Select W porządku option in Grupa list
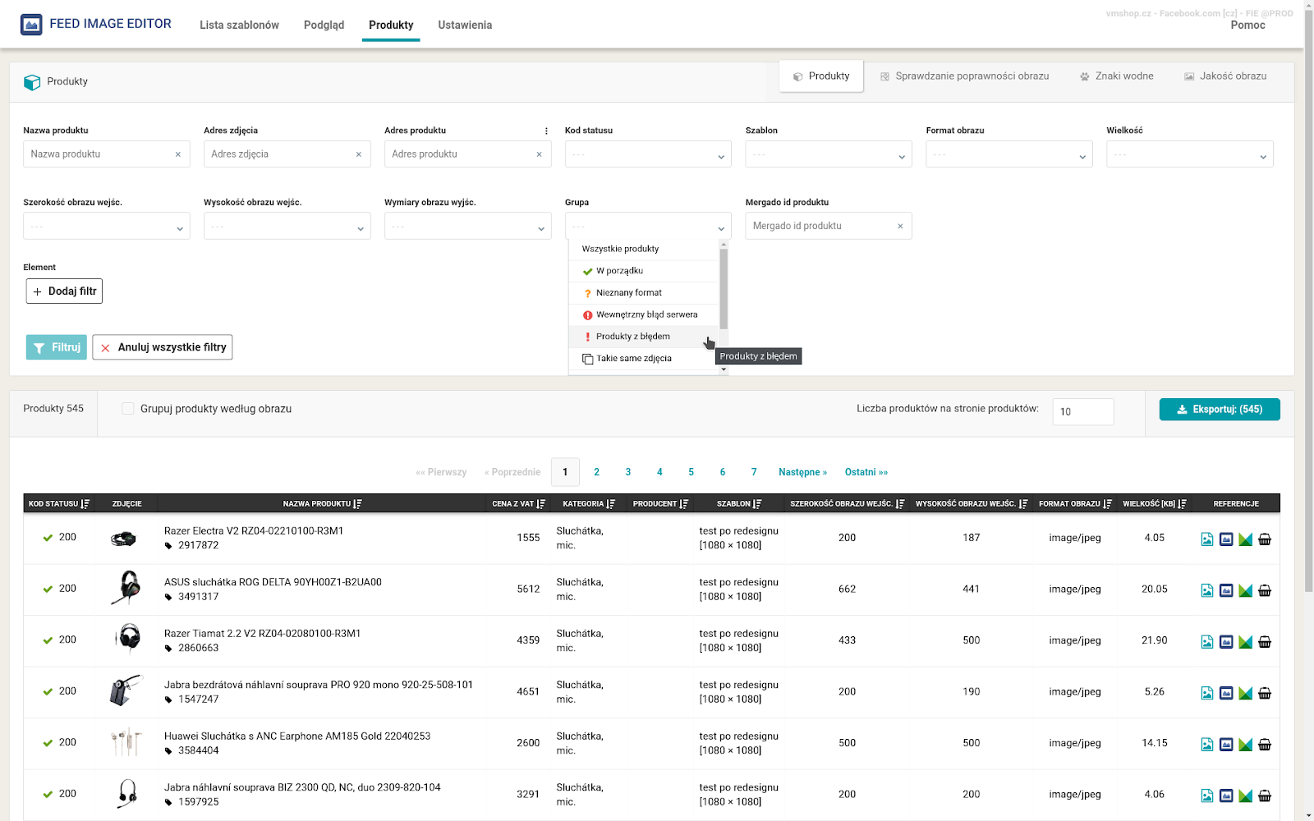The image size is (1314, 821). coord(644,271)
